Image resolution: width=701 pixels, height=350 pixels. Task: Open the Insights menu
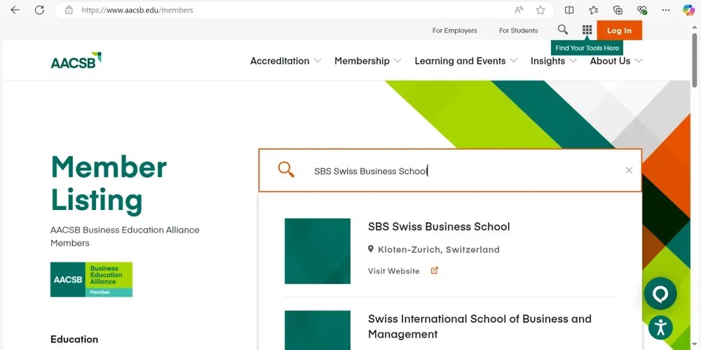point(547,61)
